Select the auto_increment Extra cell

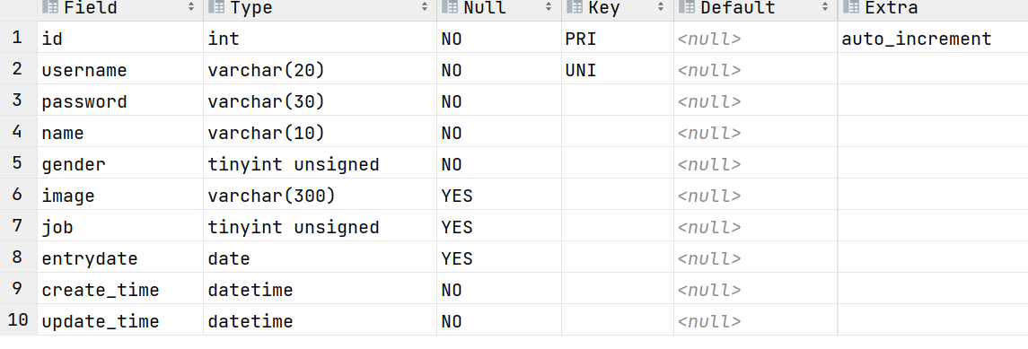[933, 39]
